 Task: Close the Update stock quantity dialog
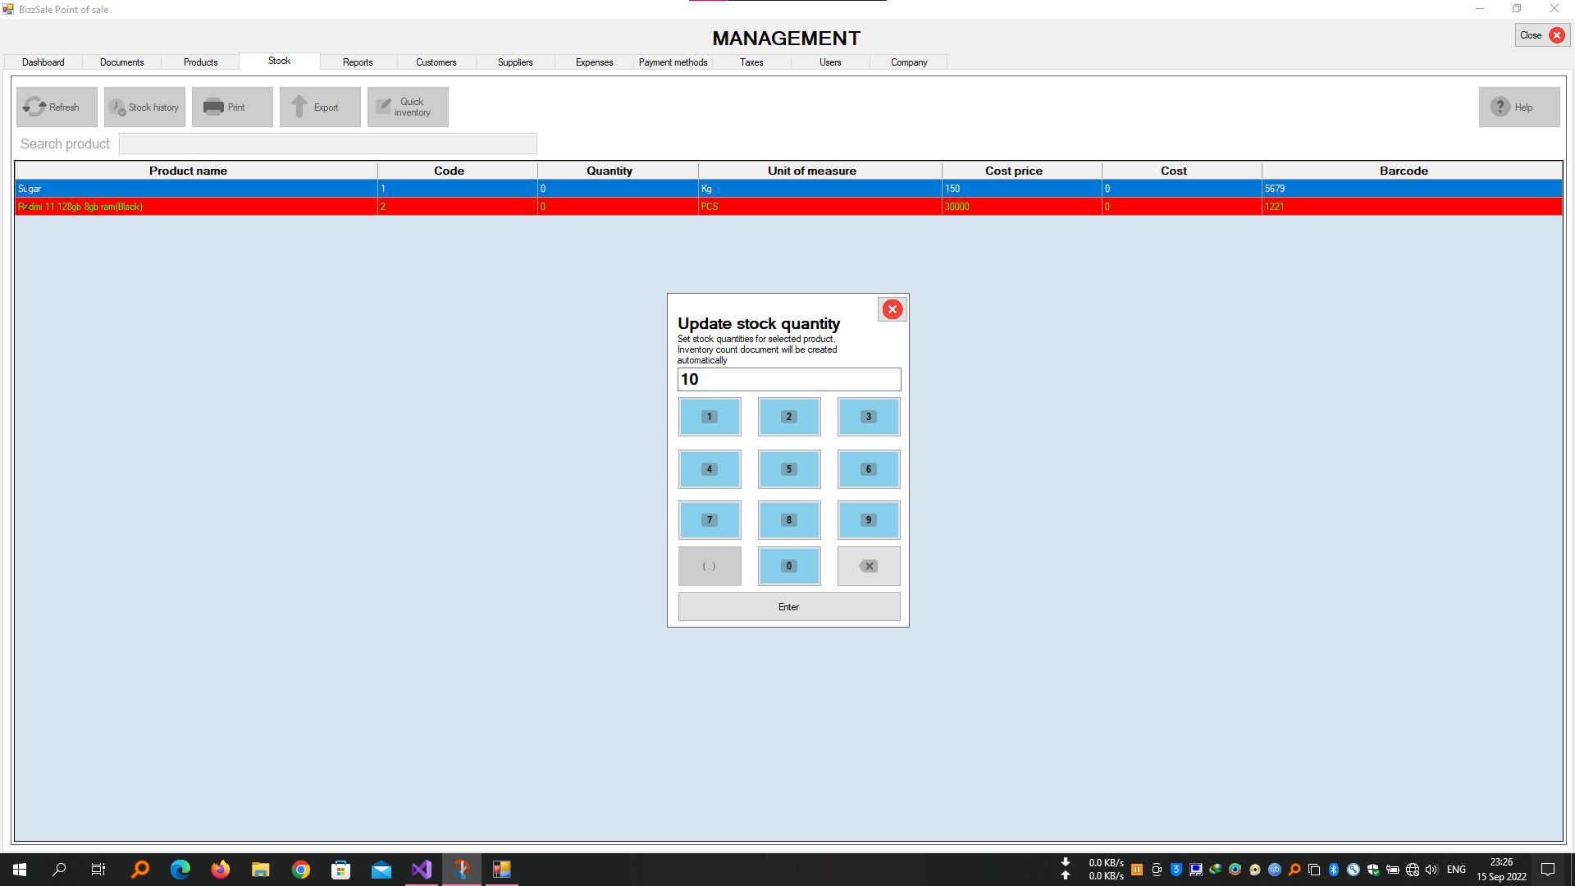click(x=892, y=309)
